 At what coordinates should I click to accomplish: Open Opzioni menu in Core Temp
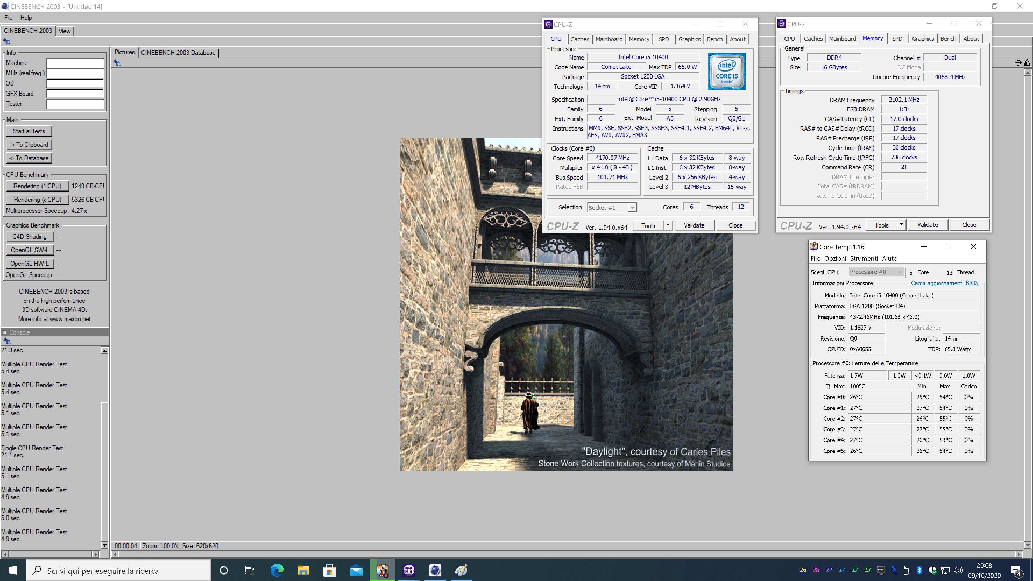pyautogui.click(x=835, y=258)
